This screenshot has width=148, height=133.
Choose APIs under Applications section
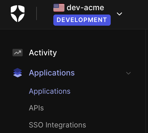point(36,108)
